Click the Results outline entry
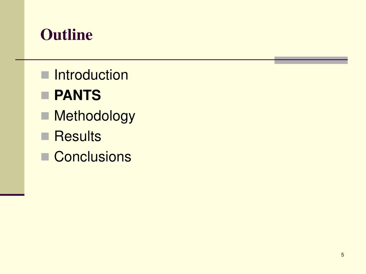 pos(78,136)
